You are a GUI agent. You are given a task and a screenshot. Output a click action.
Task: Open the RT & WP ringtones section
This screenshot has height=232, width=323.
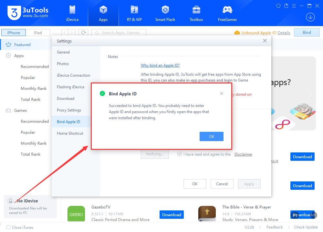tap(134, 13)
